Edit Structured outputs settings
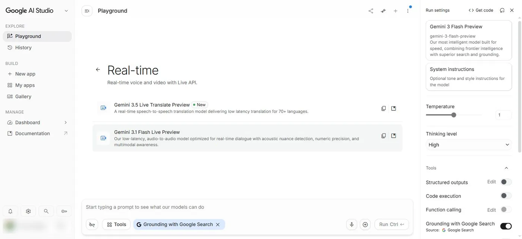The width and height of the screenshot is (522, 239). pyautogui.click(x=491, y=182)
